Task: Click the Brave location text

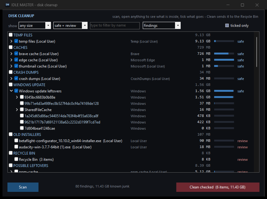Action: tap(135, 54)
